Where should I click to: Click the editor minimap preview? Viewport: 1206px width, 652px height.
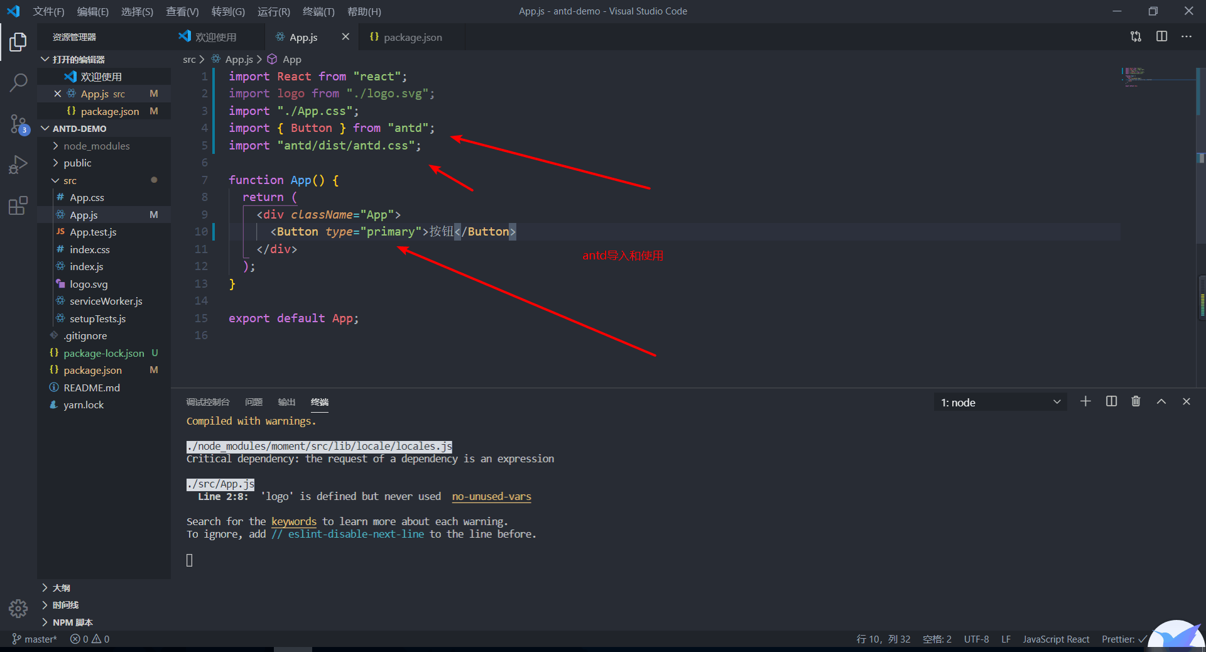coord(1158,79)
